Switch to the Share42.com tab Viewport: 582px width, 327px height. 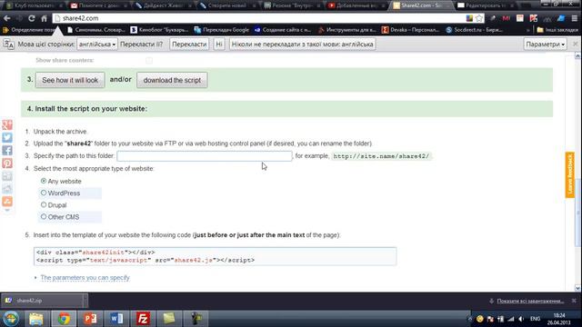pos(420,5)
